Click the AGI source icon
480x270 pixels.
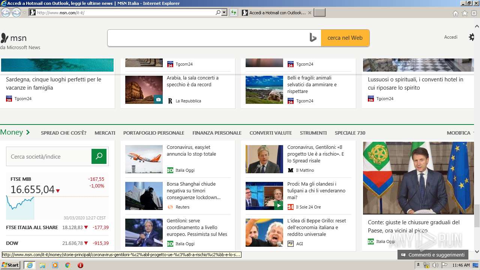tap(290, 244)
